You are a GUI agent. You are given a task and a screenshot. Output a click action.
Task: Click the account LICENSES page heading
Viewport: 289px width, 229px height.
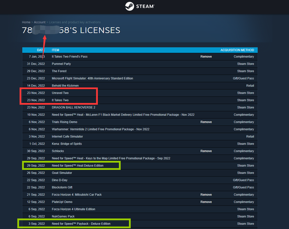tap(71, 30)
